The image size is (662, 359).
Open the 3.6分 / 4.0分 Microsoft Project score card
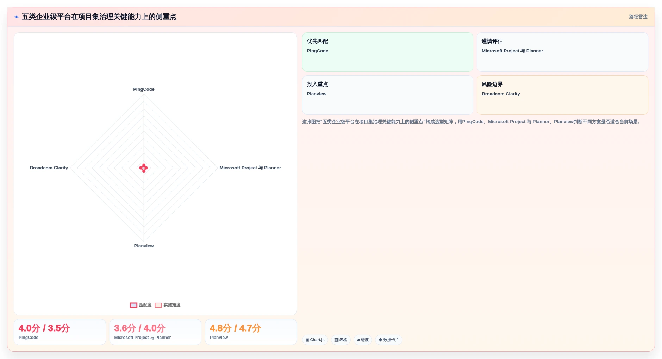(x=155, y=332)
